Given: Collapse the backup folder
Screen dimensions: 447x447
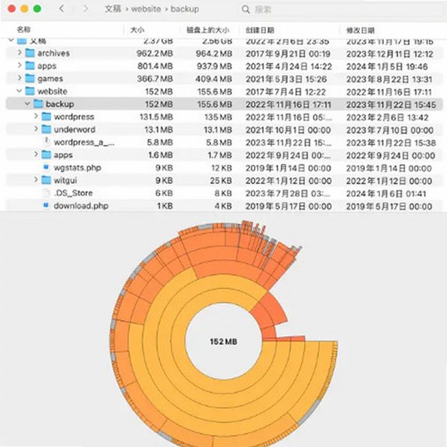Looking at the screenshot, I should click(x=27, y=104).
